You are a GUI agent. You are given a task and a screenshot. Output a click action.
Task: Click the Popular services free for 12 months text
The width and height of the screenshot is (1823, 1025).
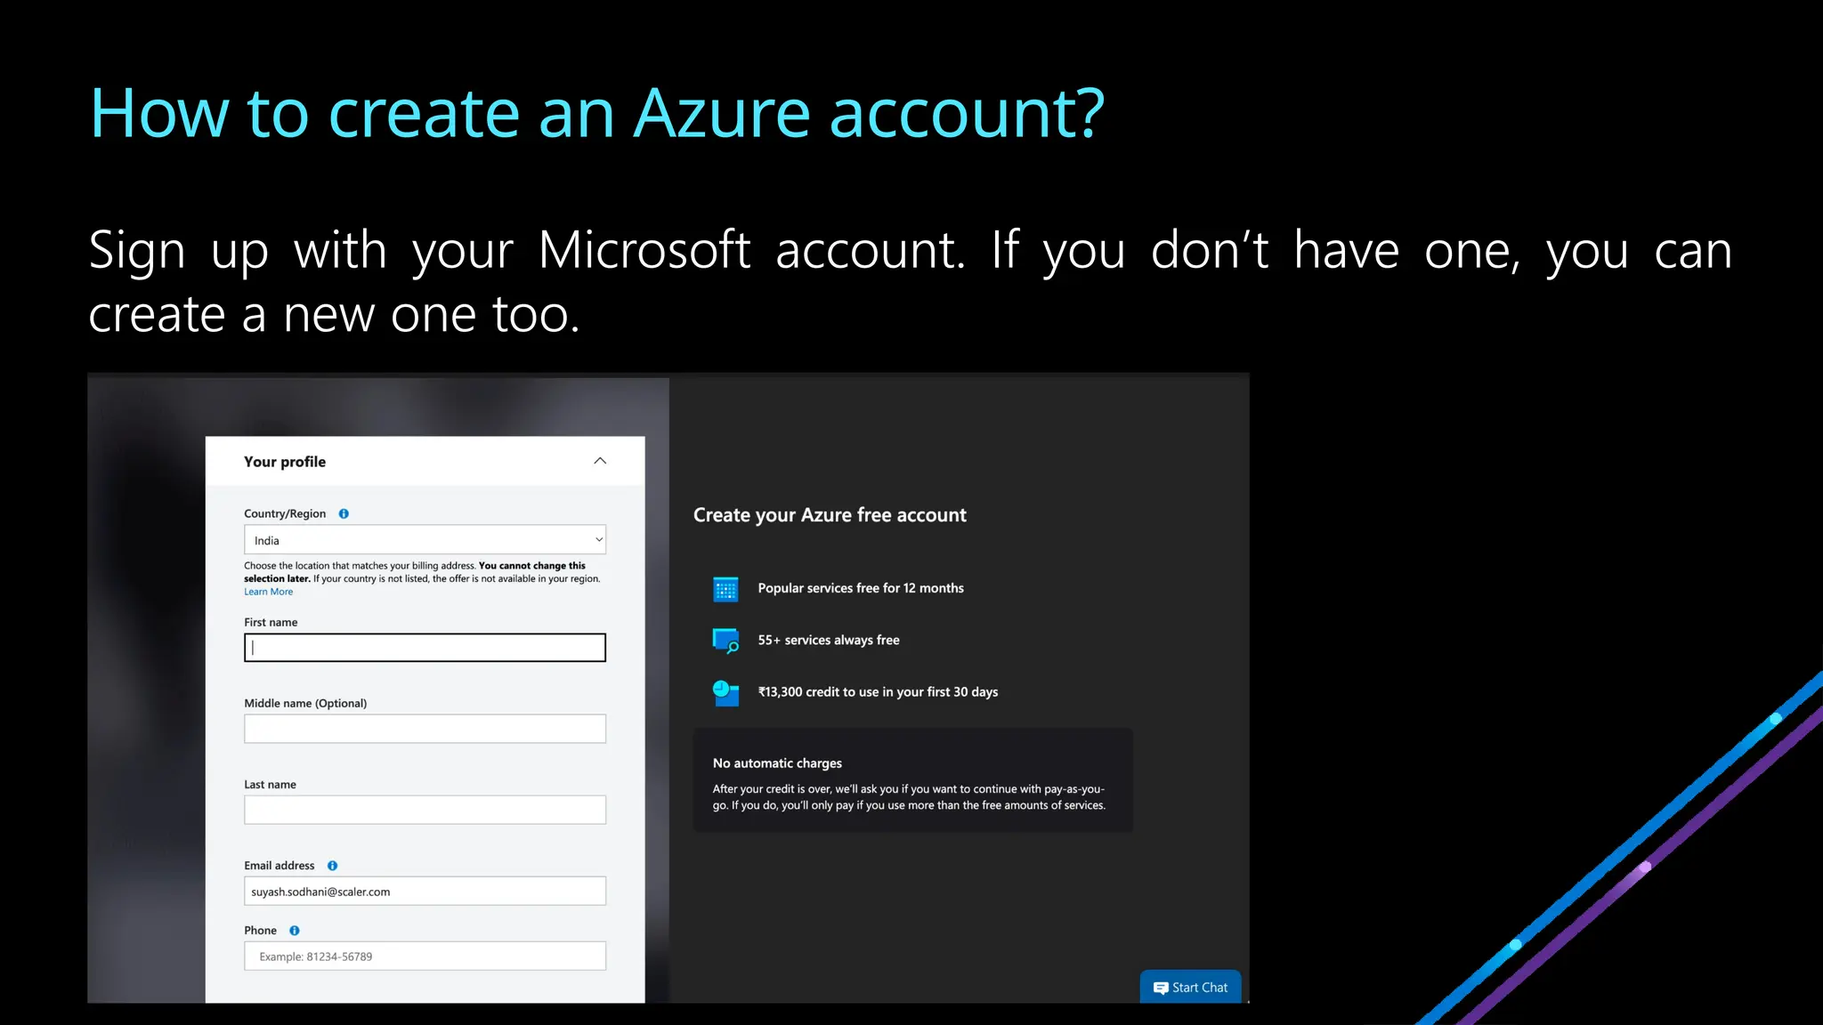click(x=861, y=588)
